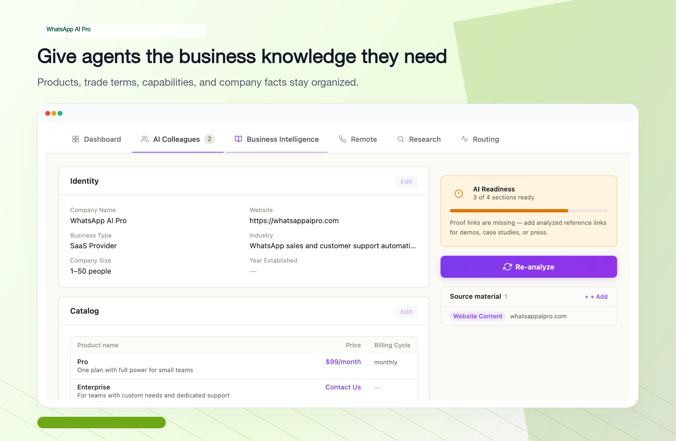Click the Enterprise plan description text
The height and width of the screenshot is (441, 676).
[x=153, y=395]
